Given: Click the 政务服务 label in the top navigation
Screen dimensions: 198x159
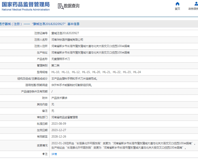Looking at the screenshot, I should (193, 9).
